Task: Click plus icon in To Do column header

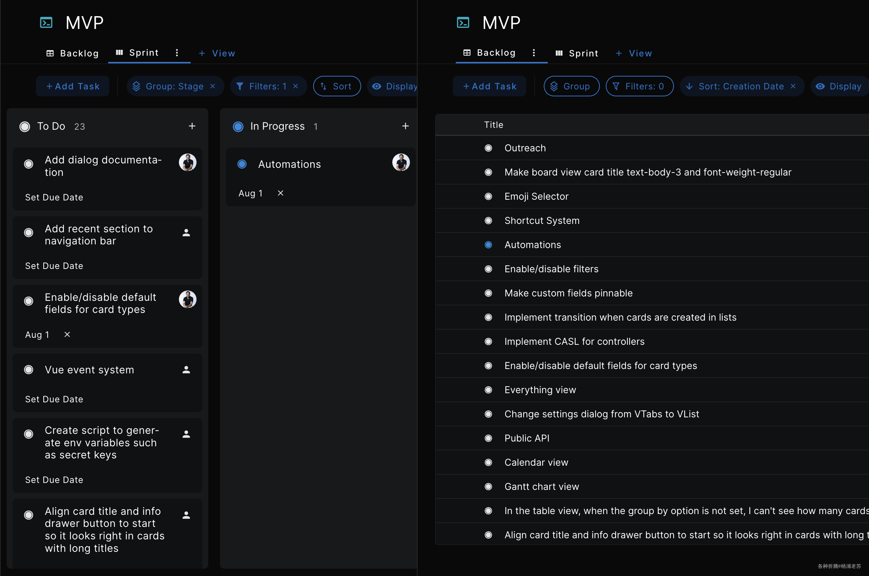Action: (192, 126)
